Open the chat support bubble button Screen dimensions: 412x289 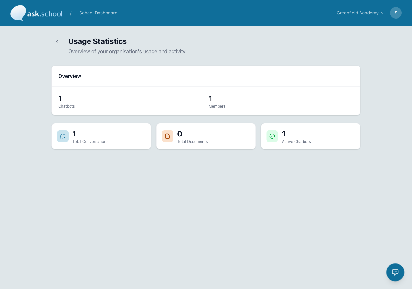click(395, 272)
